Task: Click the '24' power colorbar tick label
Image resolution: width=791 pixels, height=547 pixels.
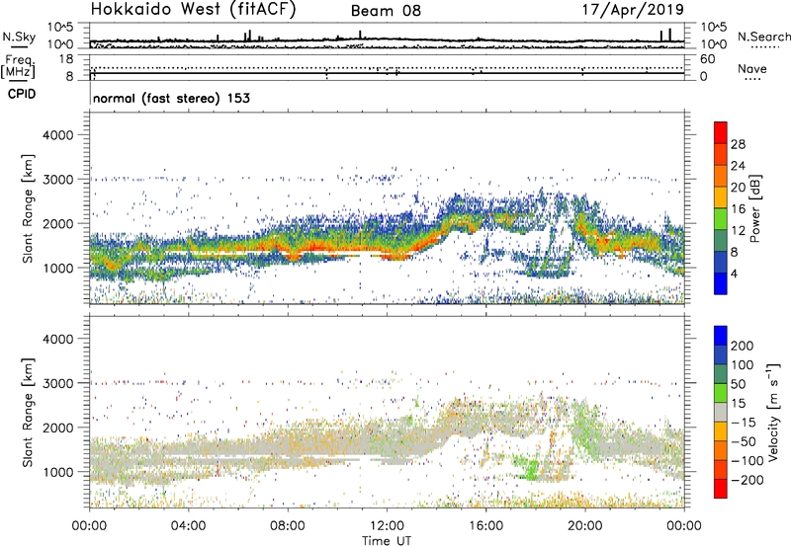Action: click(x=738, y=166)
